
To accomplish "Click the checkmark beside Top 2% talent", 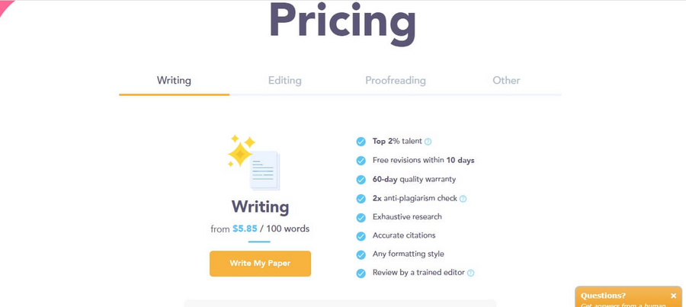I will [x=361, y=142].
